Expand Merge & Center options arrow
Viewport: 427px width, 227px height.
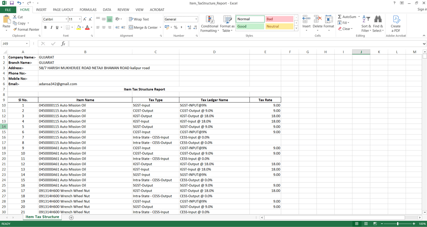click(x=160, y=28)
